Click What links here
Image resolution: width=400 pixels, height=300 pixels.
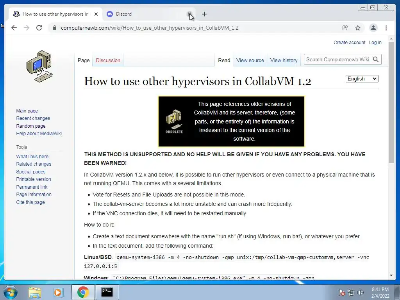click(32, 156)
